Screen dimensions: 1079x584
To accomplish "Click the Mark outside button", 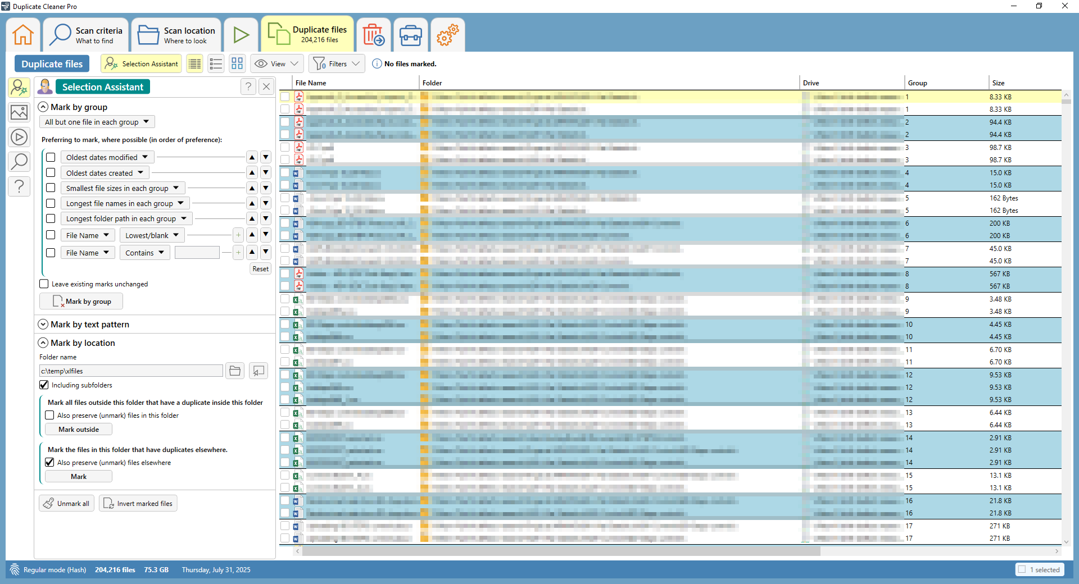I will (79, 430).
